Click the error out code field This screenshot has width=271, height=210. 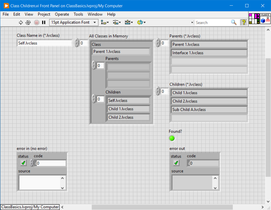[x=203, y=163]
